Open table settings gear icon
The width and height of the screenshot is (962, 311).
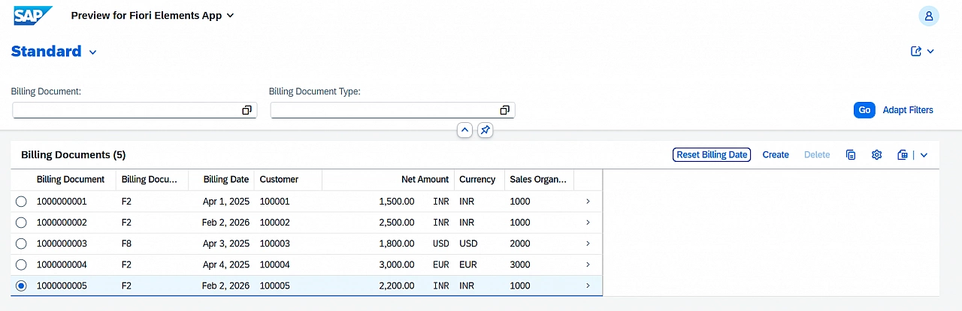pyautogui.click(x=876, y=155)
